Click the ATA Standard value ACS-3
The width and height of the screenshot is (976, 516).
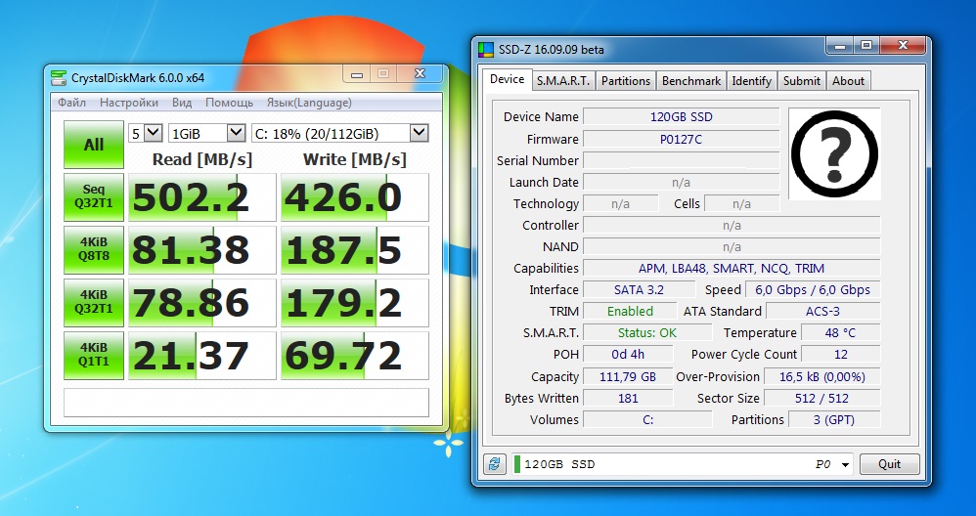822,312
